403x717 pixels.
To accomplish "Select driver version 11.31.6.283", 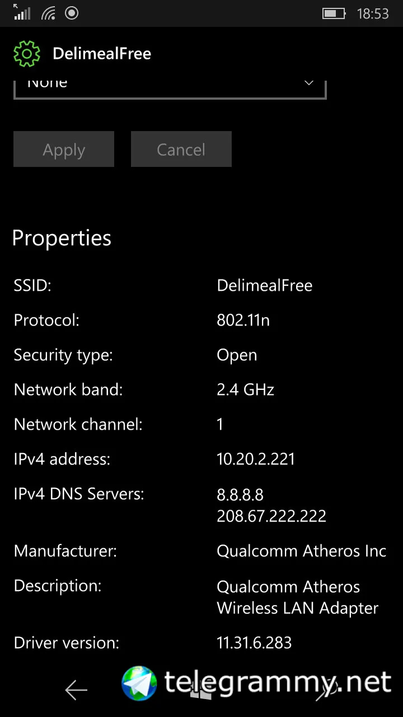I will 254,642.
